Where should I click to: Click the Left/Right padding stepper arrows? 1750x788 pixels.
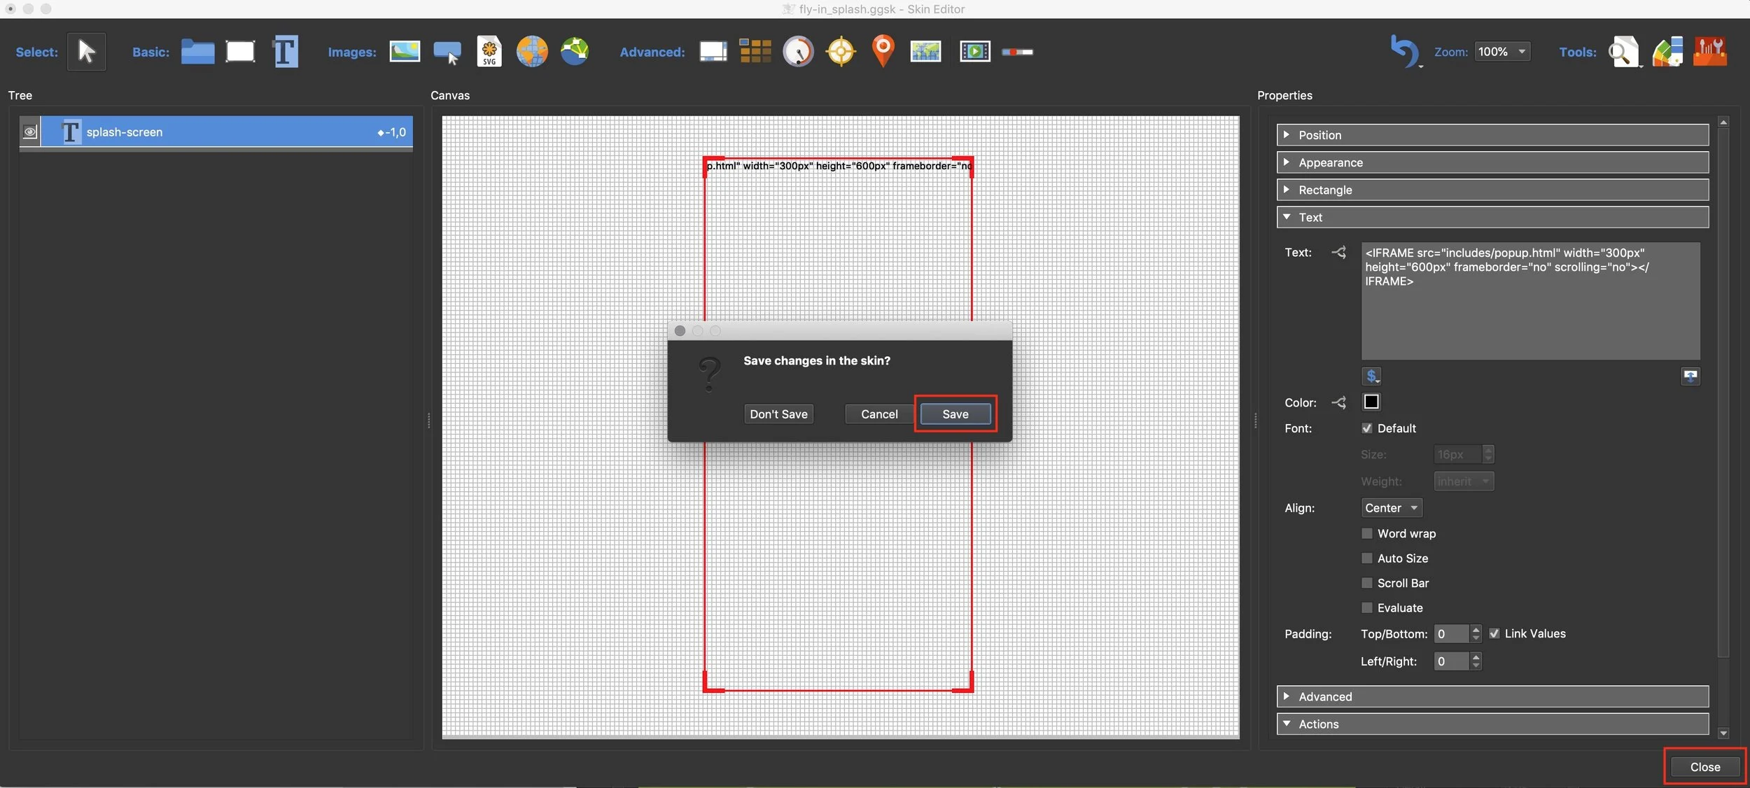tap(1476, 661)
